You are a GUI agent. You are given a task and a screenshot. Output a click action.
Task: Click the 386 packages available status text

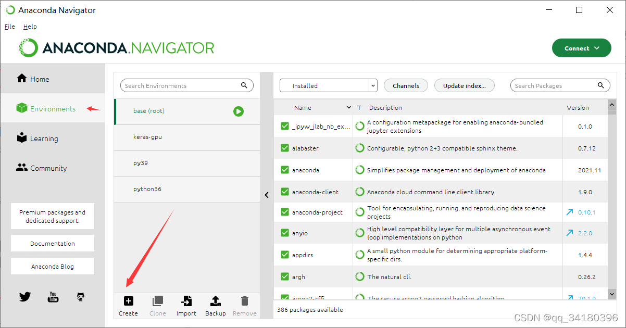point(310,310)
